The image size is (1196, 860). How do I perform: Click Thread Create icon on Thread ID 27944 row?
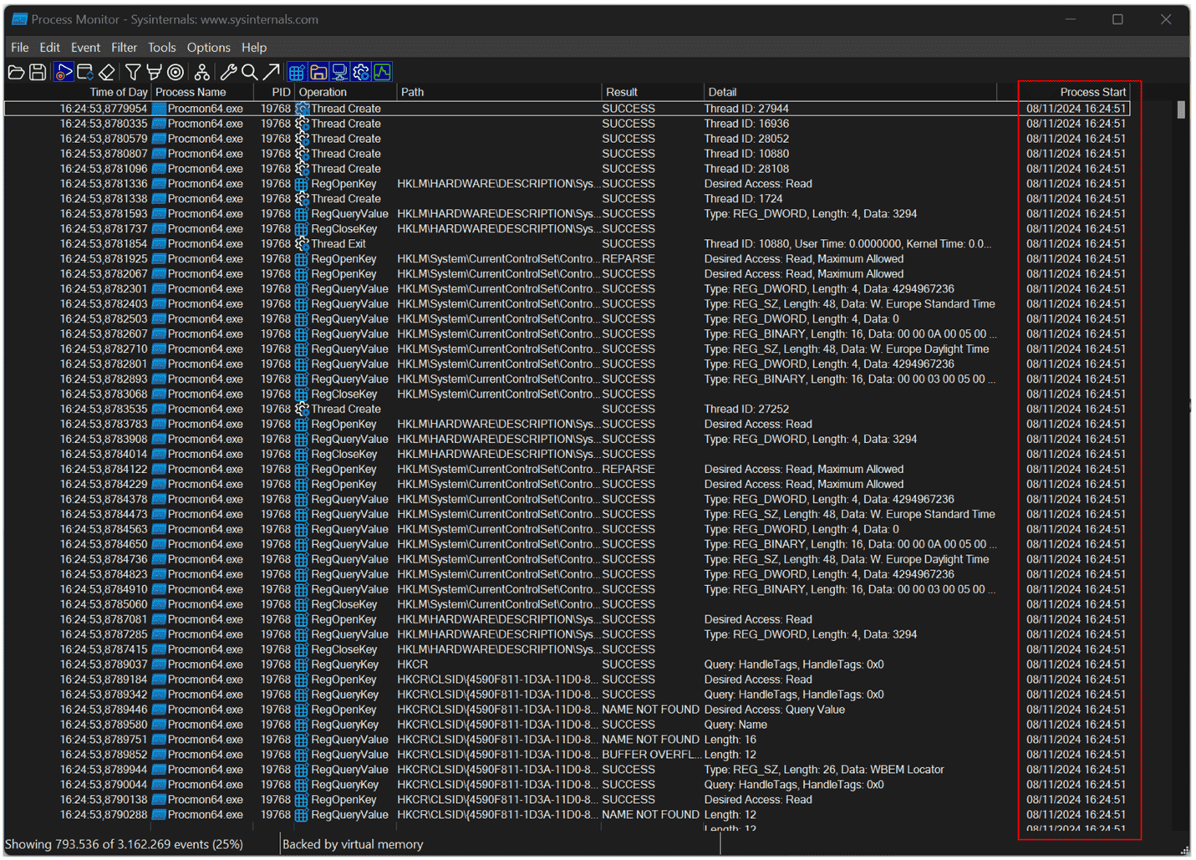point(303,109)
